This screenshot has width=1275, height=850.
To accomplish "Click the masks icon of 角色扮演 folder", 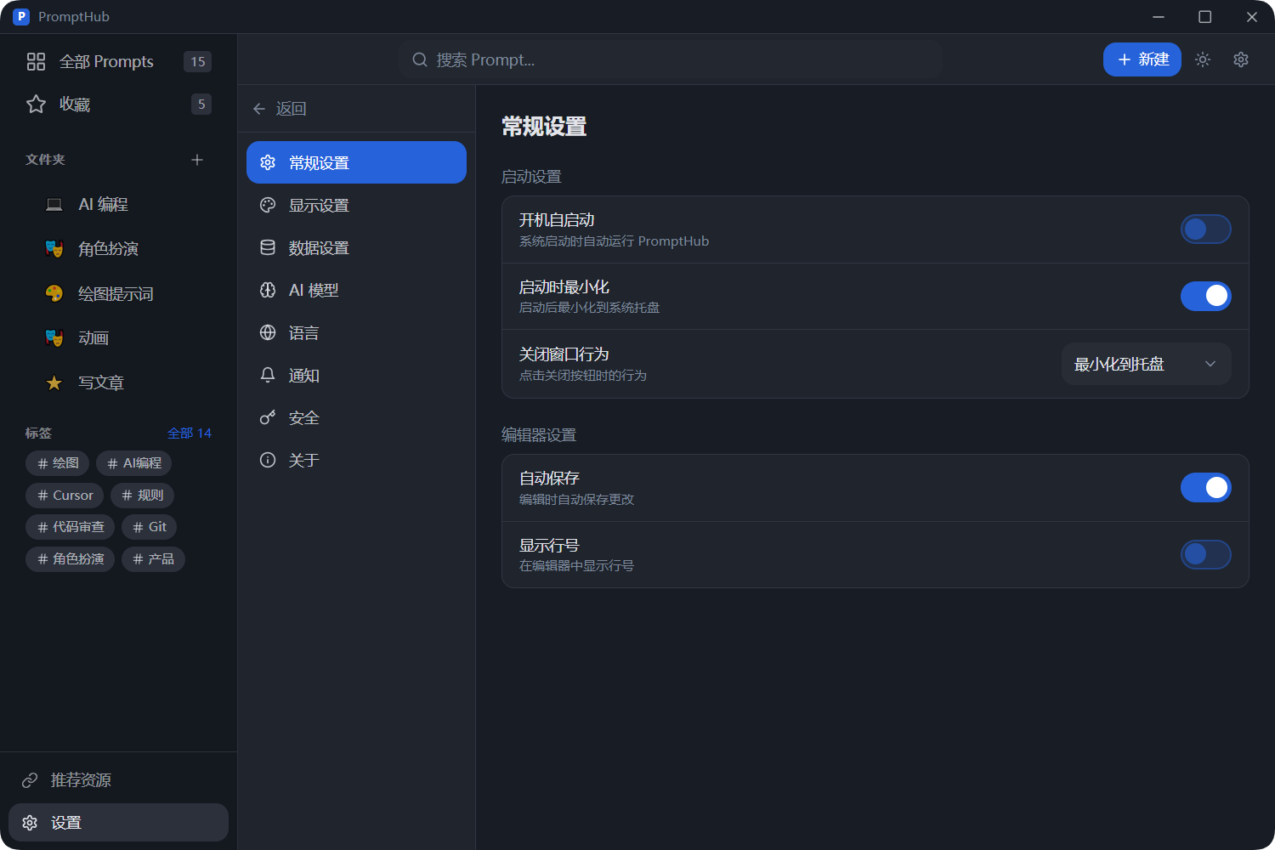I will pos(54,248).
